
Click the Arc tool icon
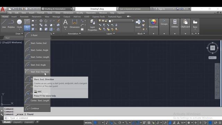pos(27,22)
